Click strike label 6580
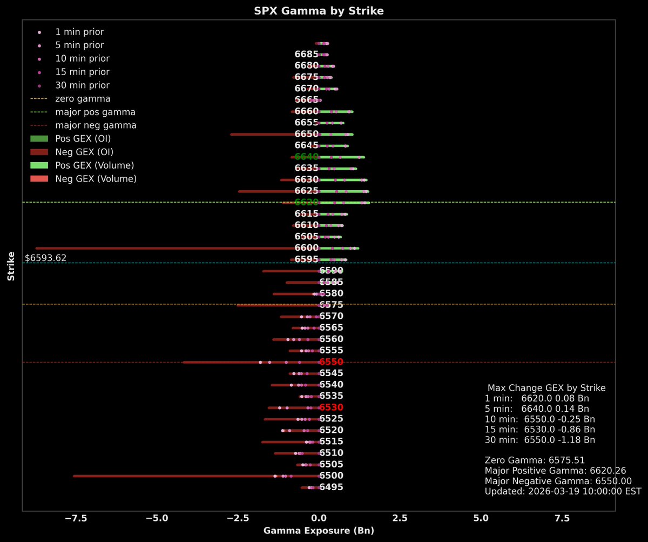Screen dimensions: 648x542 pyautogui.click(x=331, y=293)
